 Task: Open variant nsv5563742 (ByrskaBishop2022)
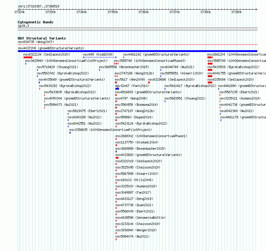[x=63, y=73]
